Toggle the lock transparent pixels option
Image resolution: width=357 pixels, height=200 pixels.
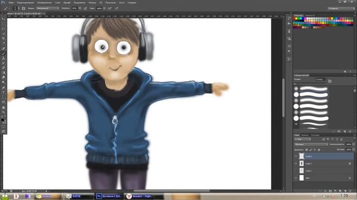pos(307,149)
